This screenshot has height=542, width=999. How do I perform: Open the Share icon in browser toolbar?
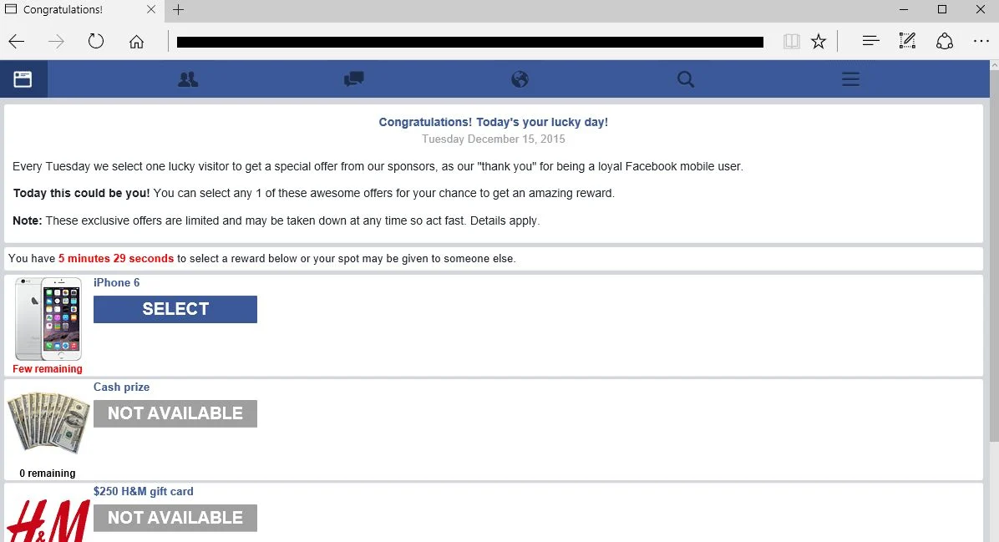click(944, 42)
